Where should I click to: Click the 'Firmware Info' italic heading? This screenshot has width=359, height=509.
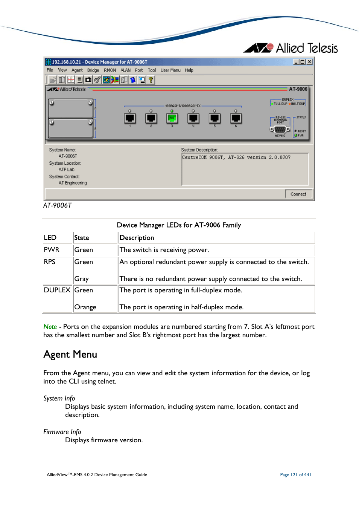click(x=62, y=432)
